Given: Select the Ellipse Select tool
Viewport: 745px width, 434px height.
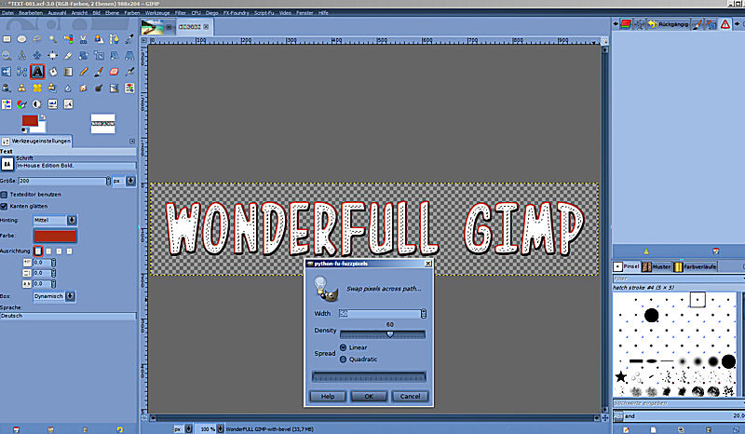Looking at the screenshot, I should tap(21, 39).
